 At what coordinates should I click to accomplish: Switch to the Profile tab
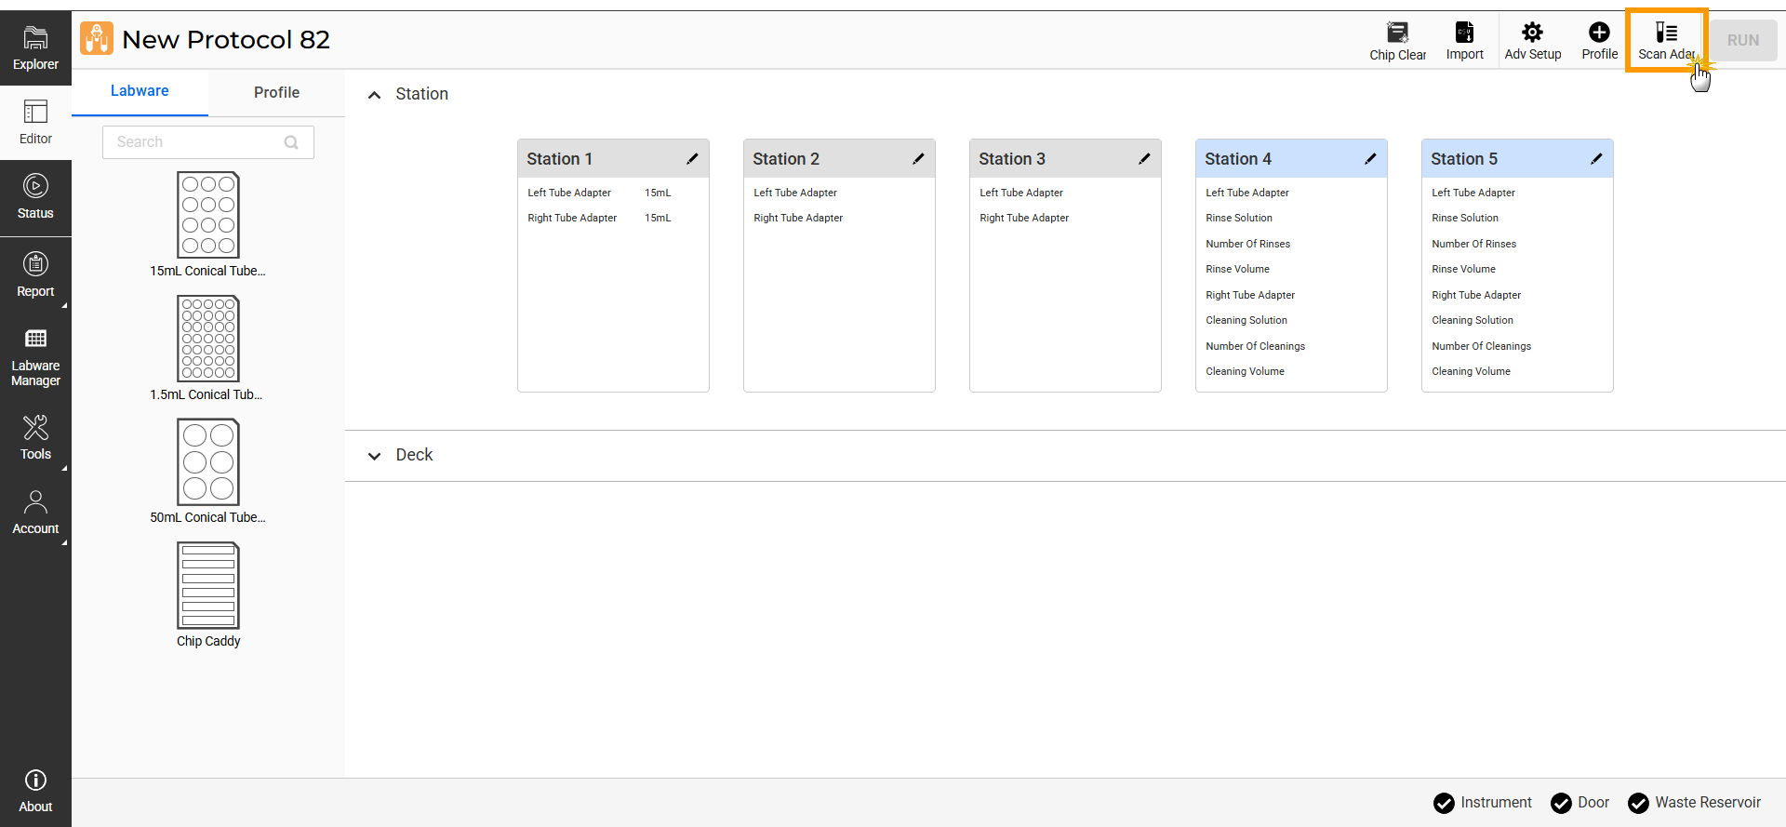tap(276, 92)
